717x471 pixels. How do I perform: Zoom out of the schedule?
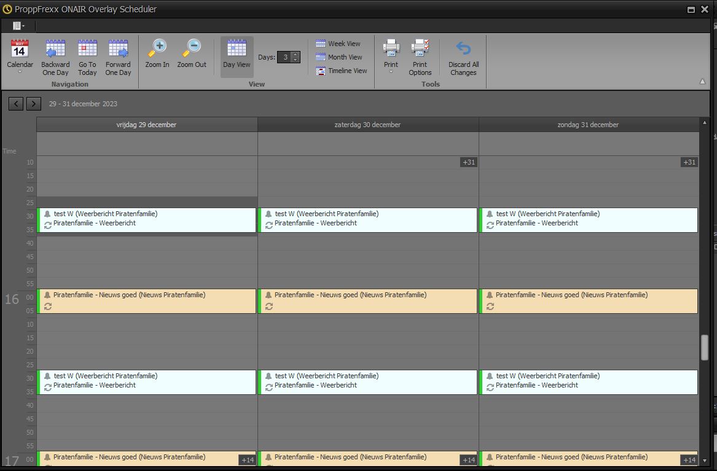192,54
